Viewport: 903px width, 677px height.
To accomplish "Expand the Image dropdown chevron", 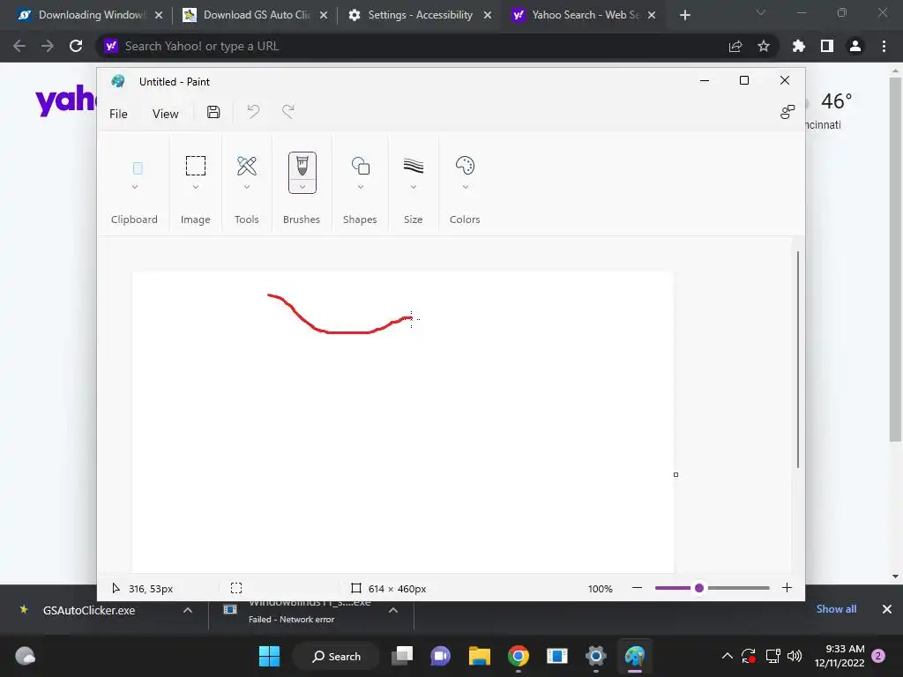I will pyautogui.click(x=195, y=187).
